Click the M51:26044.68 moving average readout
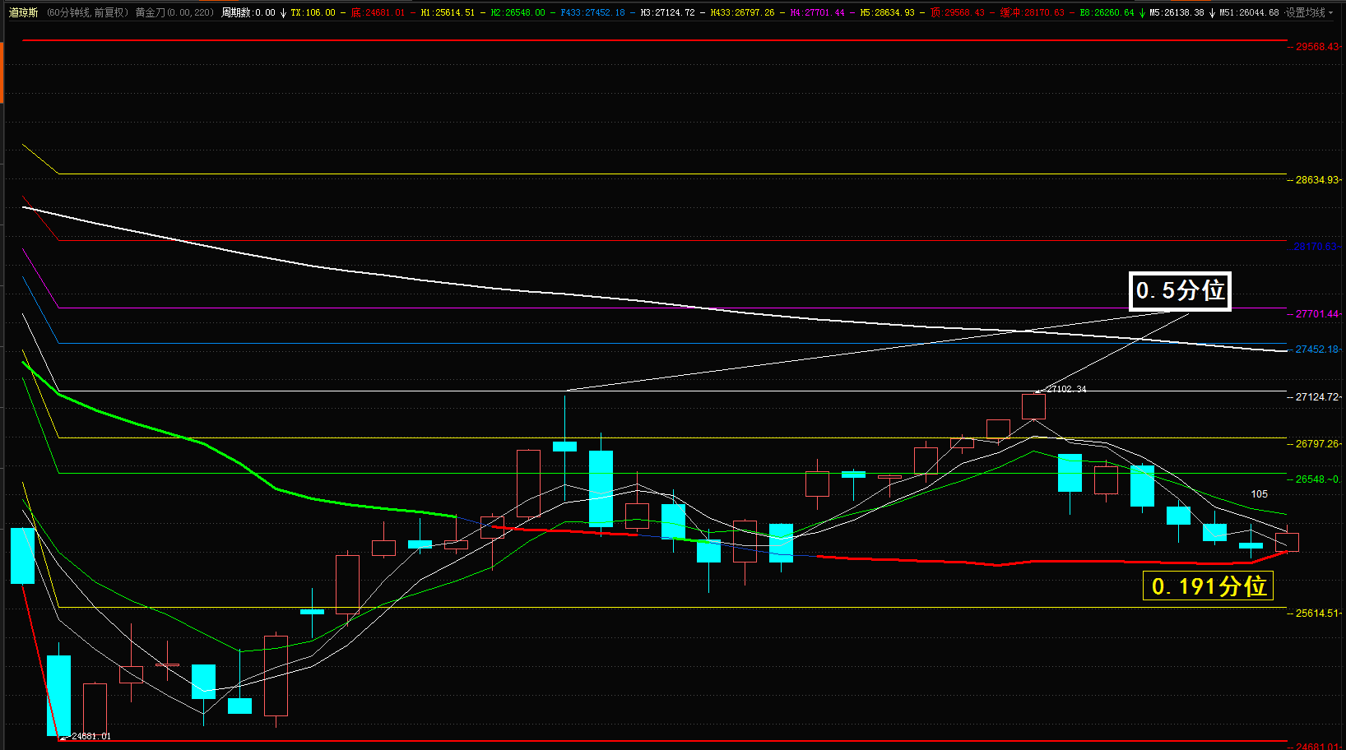1346x750 pixels. click(1249, 12)
